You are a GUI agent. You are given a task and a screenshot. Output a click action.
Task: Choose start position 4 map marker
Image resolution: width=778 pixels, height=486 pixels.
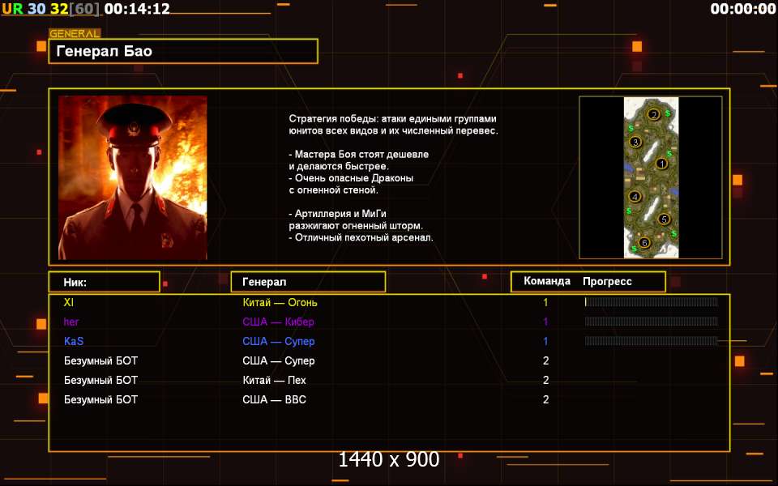(x=635, y=196)
